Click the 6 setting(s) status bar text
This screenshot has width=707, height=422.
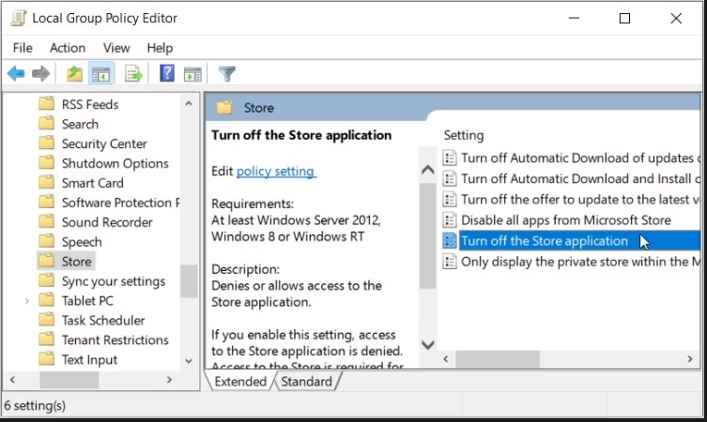[35, 405]
